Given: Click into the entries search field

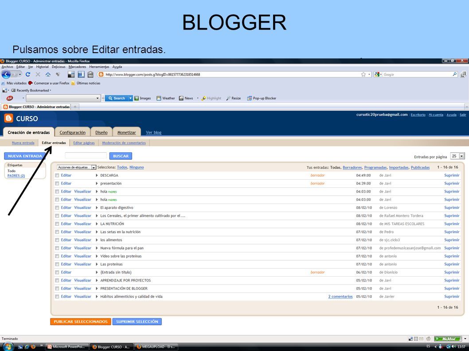Looking at the screenshot, I should tap(86, 156).
